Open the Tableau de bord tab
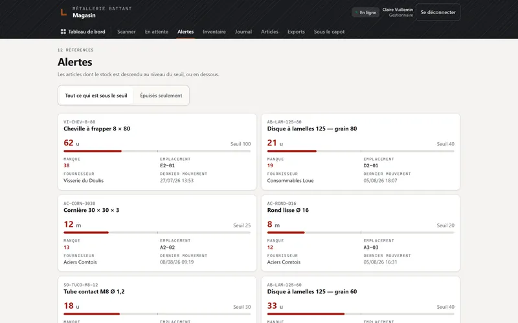This screenshot has height=323, width=518. pos(83,32)
